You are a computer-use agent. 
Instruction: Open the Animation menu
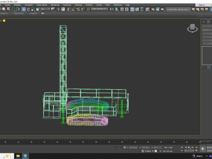[29, 5]
